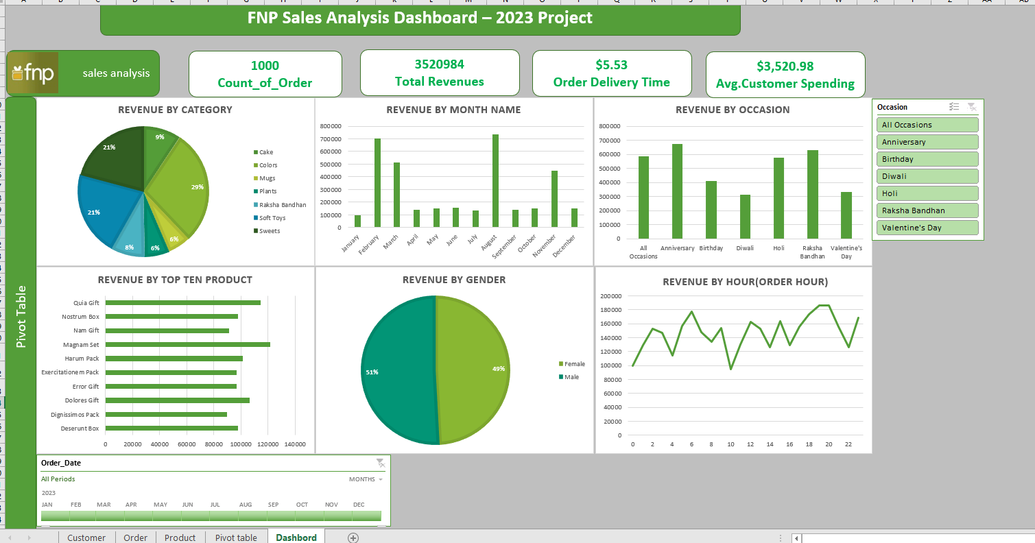Click the sales analysis button
Viewport: 1035px width, 543px height.
(x=116, y=73)
